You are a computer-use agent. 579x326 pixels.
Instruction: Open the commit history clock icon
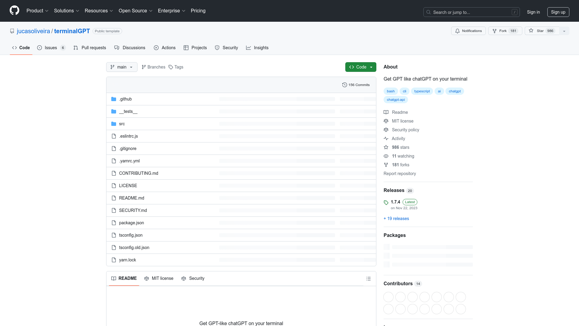coord(345,85)
